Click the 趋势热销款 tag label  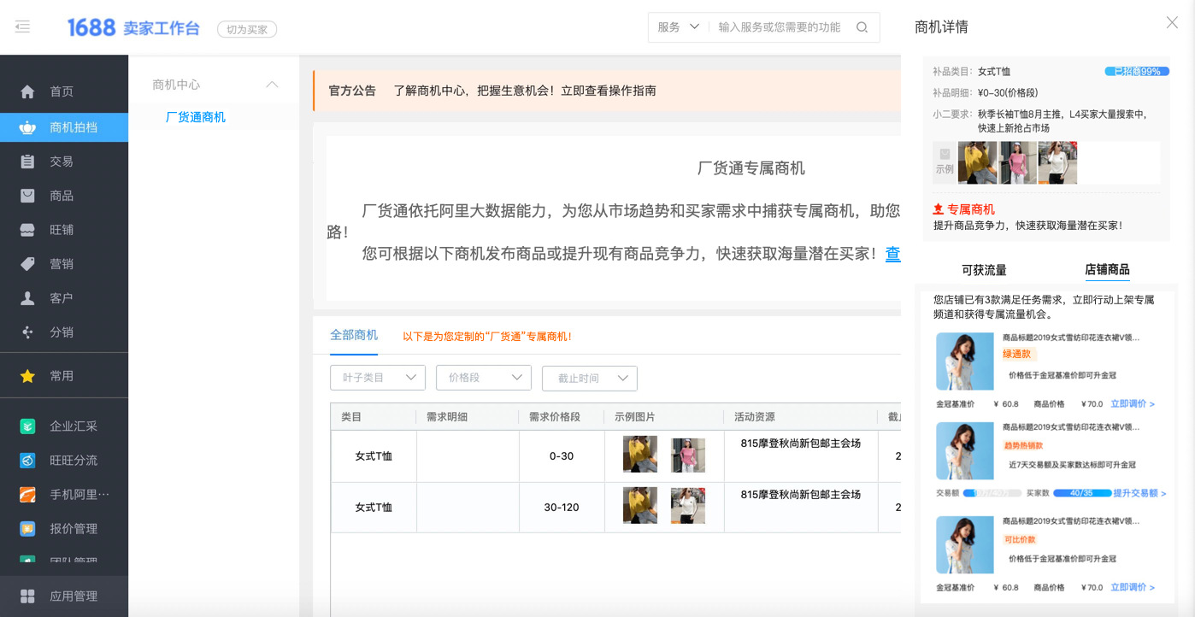tap(1023, 445)
